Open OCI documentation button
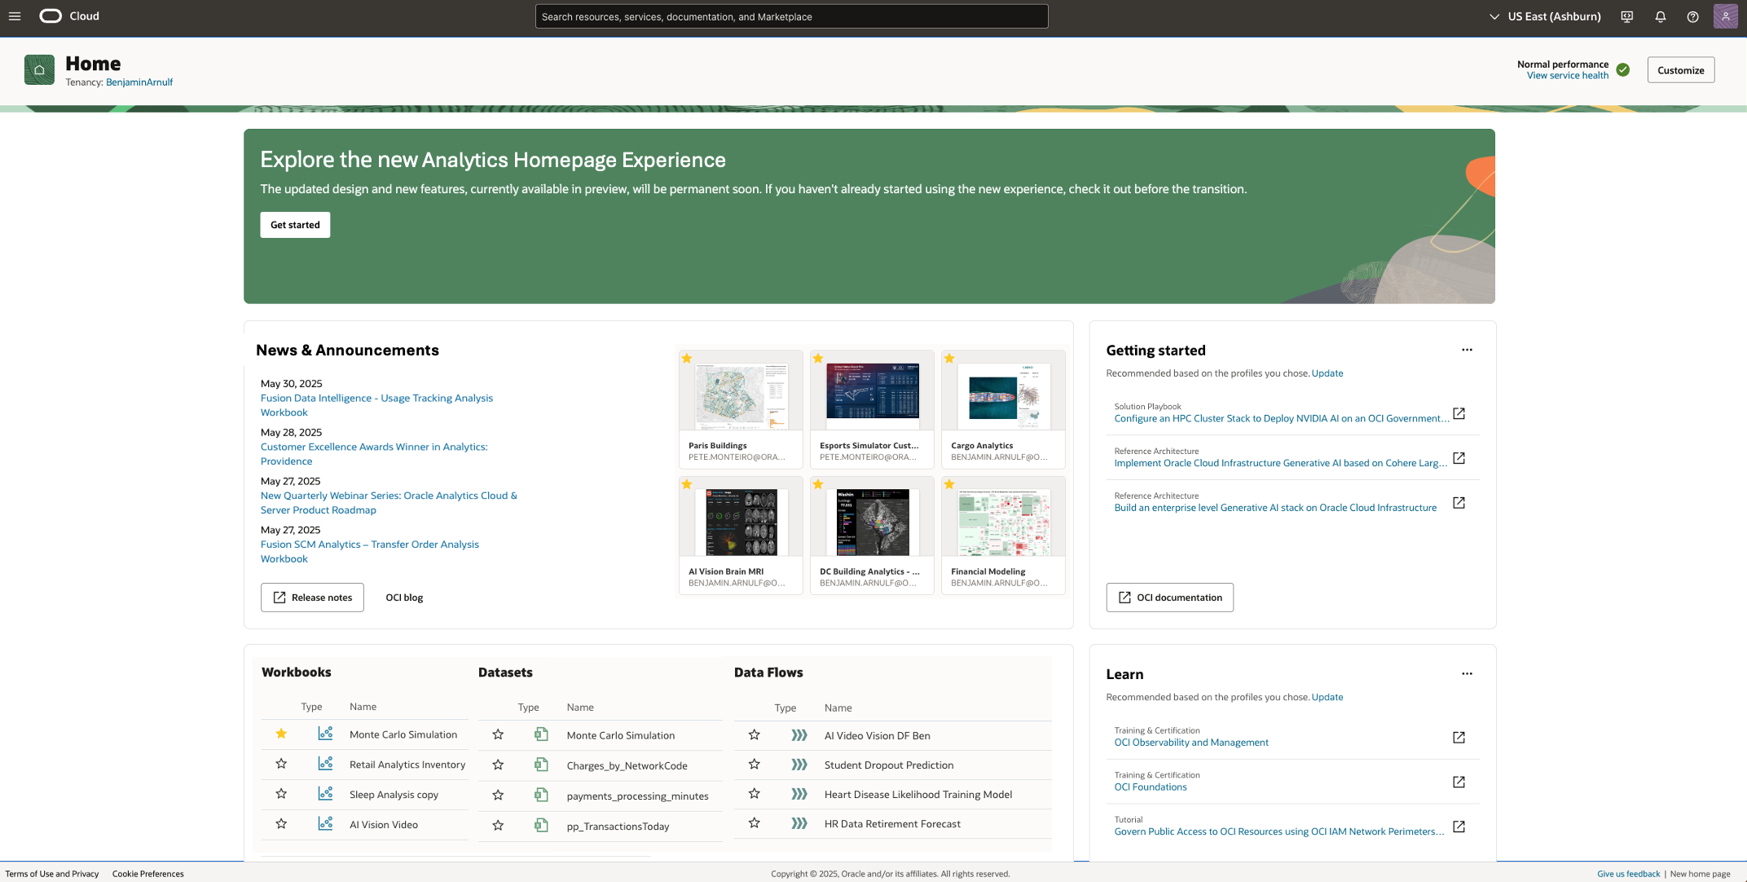Viewport: 1747px width, 882px height. click(x=1169, y=598)
